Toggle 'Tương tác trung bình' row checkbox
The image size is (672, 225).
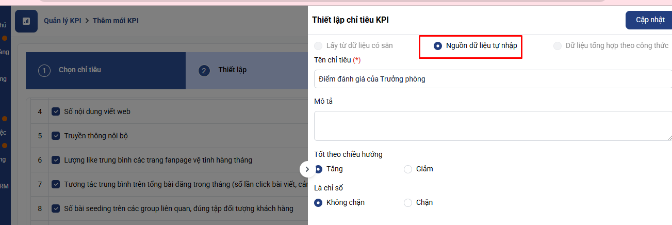pyautogui.click(x=56, y=184)
